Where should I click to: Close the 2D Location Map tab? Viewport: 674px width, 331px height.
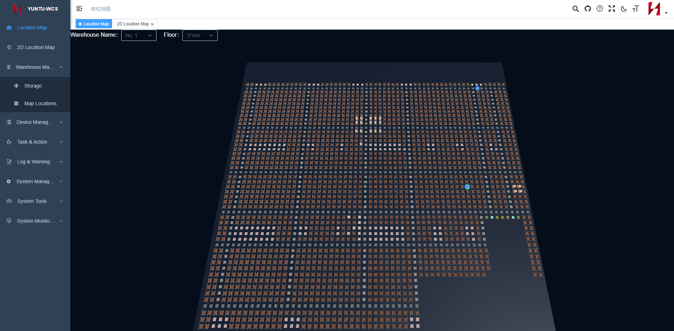[152, 24]
